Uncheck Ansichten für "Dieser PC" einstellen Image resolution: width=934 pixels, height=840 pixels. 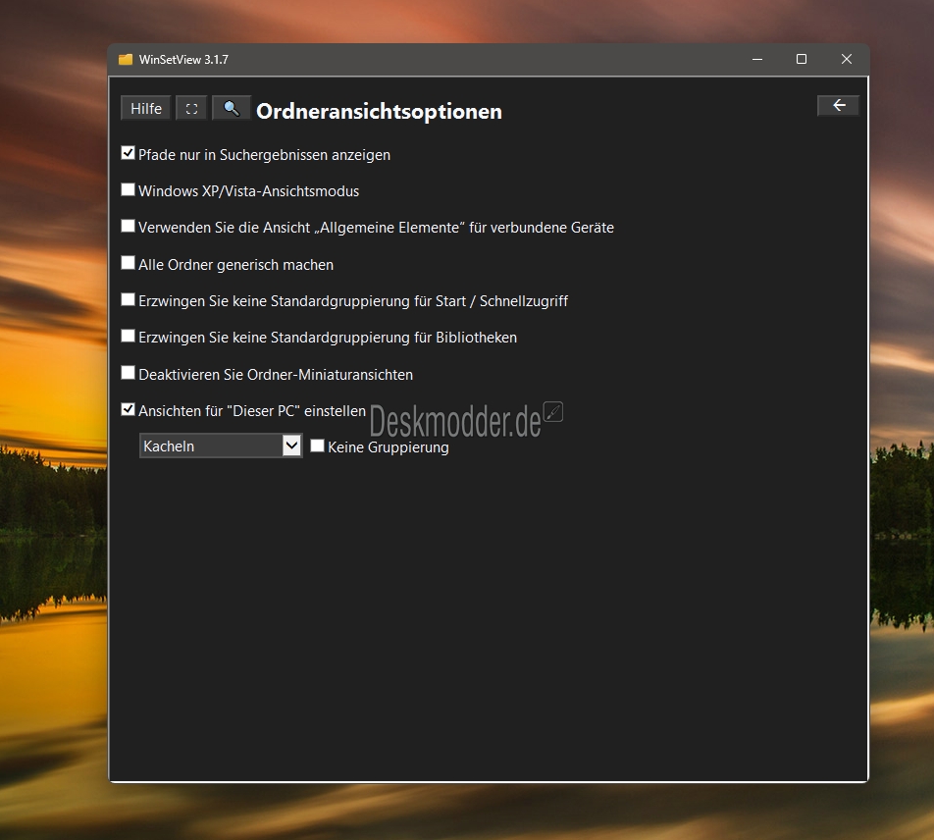pyautogui.click(x=128, y=410)
